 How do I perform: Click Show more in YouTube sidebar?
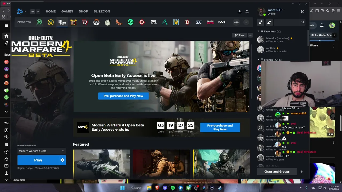tap(19, 180)
